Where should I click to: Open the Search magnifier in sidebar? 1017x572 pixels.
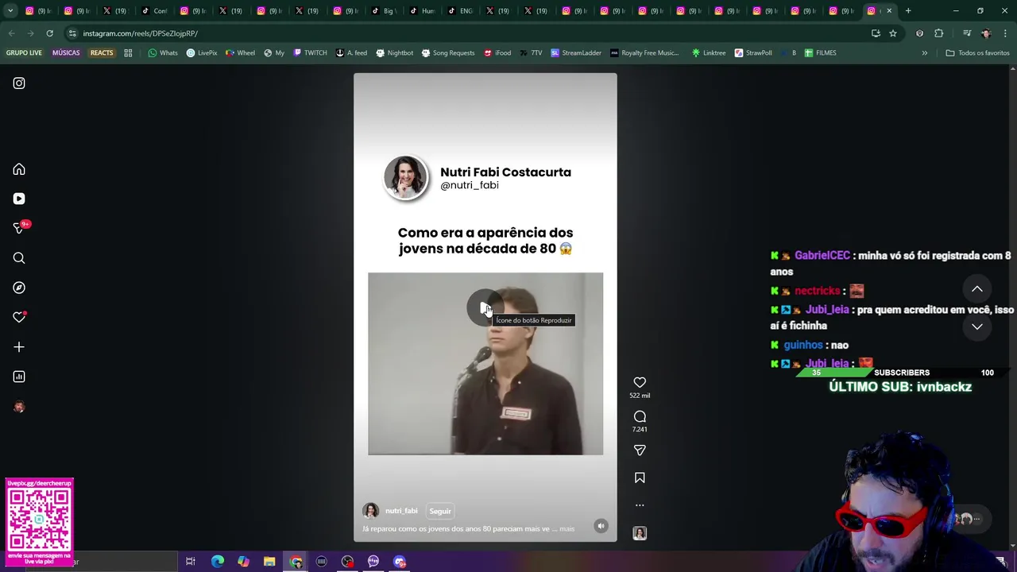click(19, 258)
